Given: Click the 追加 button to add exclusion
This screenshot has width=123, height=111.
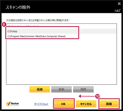Looking at the screenshot, I should pos(40,89).
